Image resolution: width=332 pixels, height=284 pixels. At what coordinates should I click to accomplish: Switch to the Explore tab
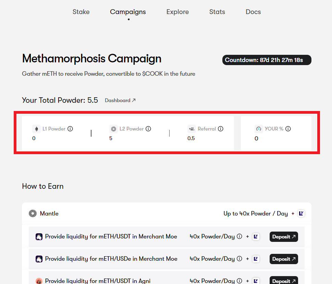pyautogui.click(x=177, y=12)
